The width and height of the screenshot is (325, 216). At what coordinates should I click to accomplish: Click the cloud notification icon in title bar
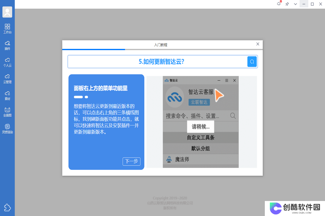[x=279, y=4]
